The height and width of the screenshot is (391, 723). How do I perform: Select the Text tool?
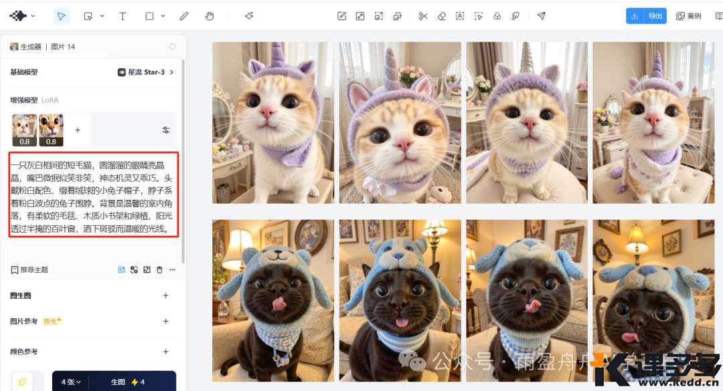tap(123, 16)
